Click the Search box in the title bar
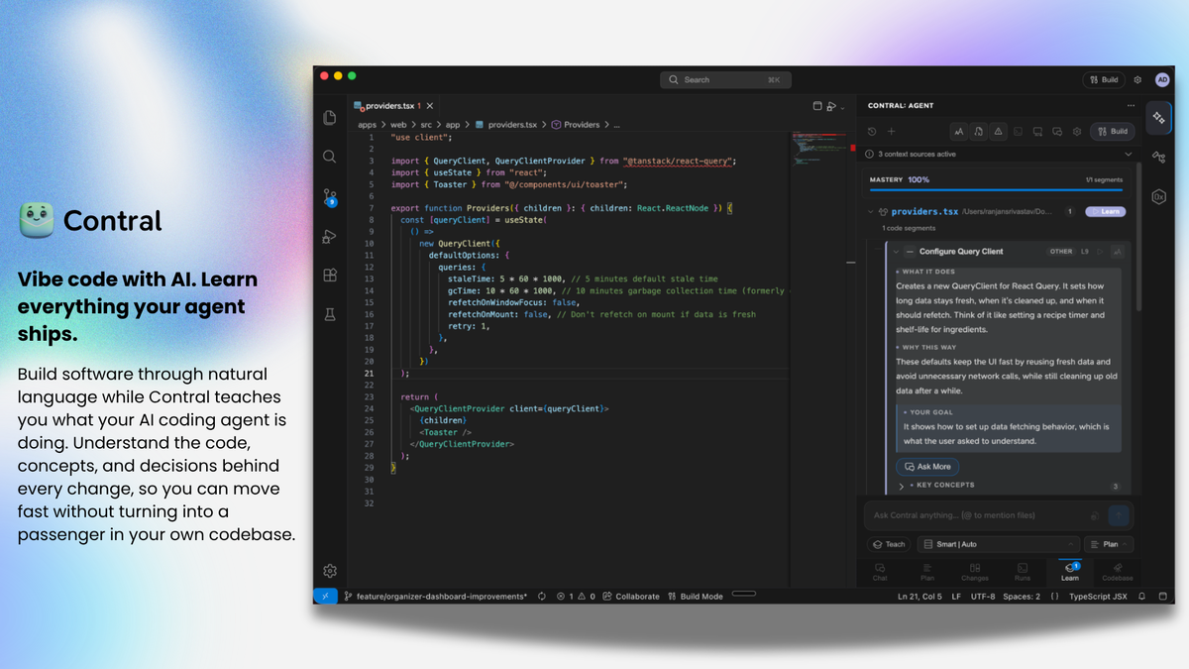The height and width of the screenshot is (669, 1189). point(724,79)
